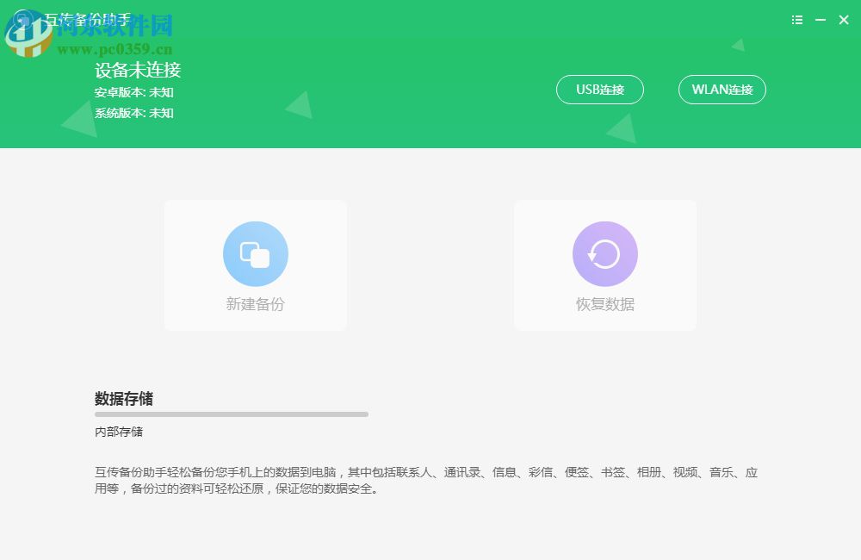Open restore via the purple circular arrow icon
Image resolution: width=861 pixels, height=560 pixels.
point(604,253)
